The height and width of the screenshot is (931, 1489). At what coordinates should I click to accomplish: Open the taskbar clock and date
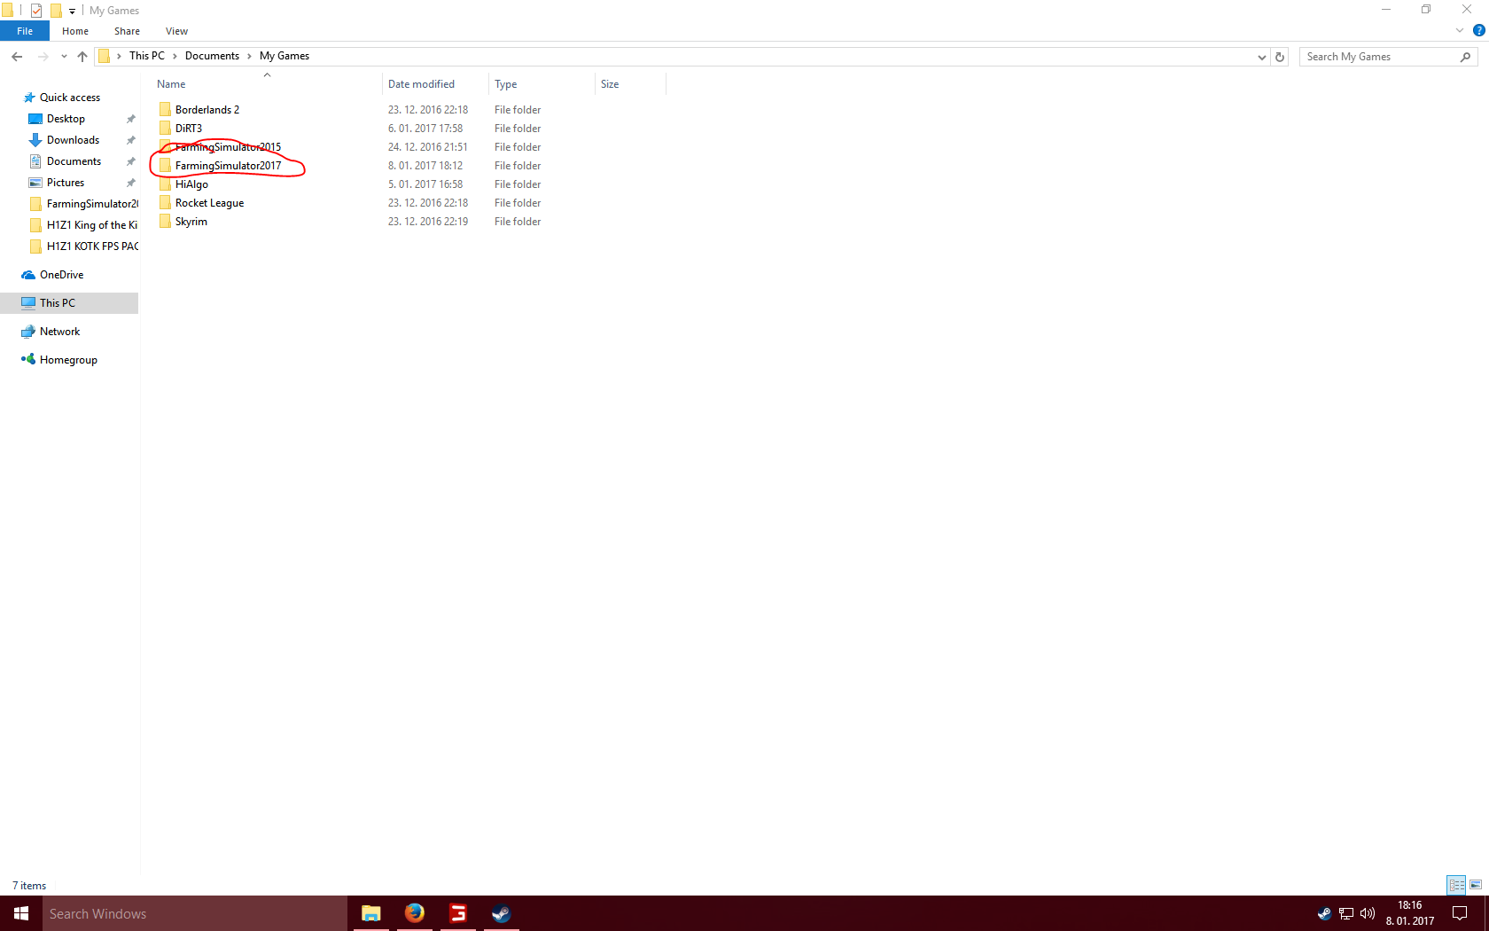[1410, 913]
